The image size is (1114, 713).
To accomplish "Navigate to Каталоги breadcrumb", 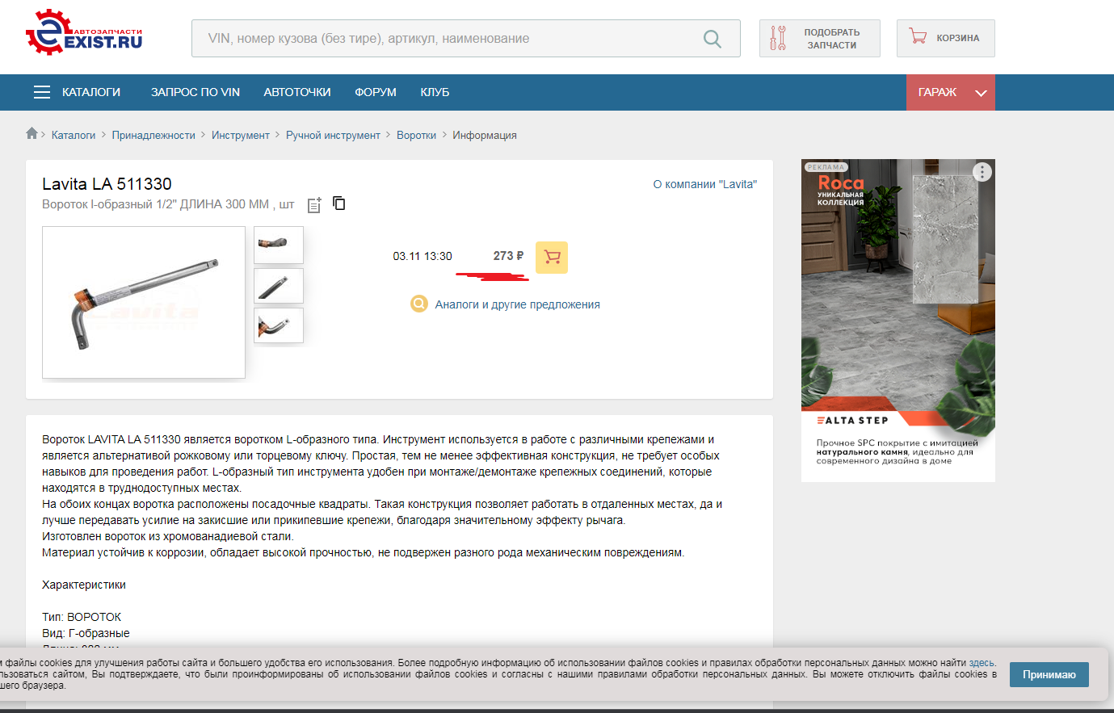I will point(74,135).
